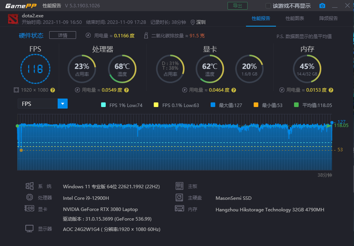The image size is (354, 246).
Task: Click the GPU memory 20% gauge
Action: click(249, 69)
